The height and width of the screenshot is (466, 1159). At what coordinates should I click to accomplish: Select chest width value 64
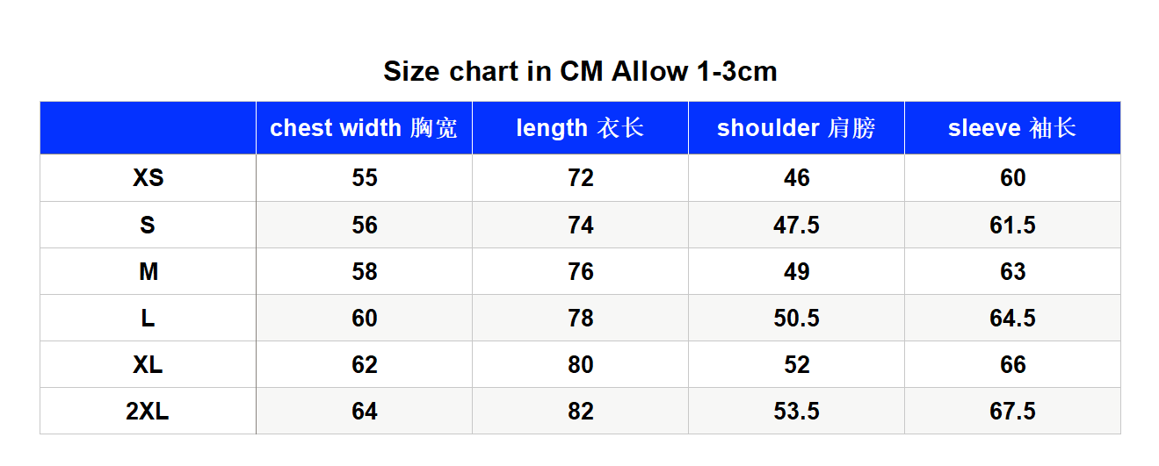[x=364, y=411]
